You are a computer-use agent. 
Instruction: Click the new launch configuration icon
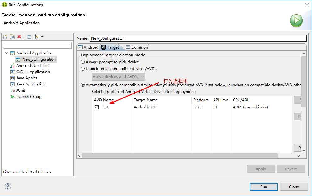(x=5, y=37)
